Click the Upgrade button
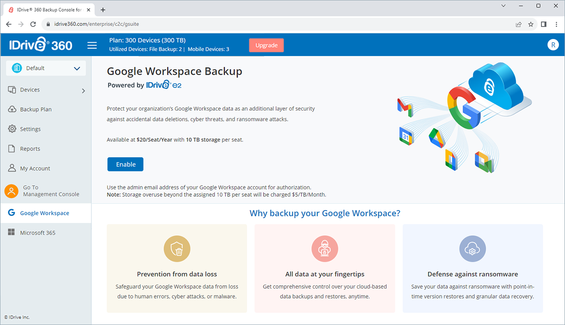 click(266, 45)
